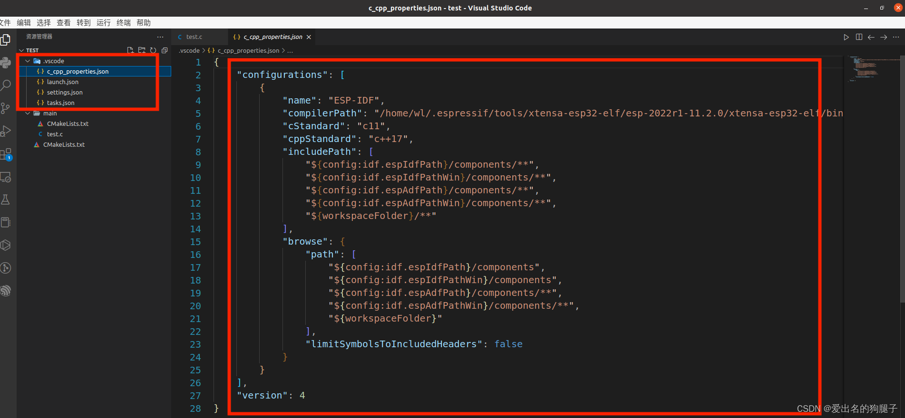Open the Testing flask icon
Screen dimensions: 905x418
[x=5, y=199]
